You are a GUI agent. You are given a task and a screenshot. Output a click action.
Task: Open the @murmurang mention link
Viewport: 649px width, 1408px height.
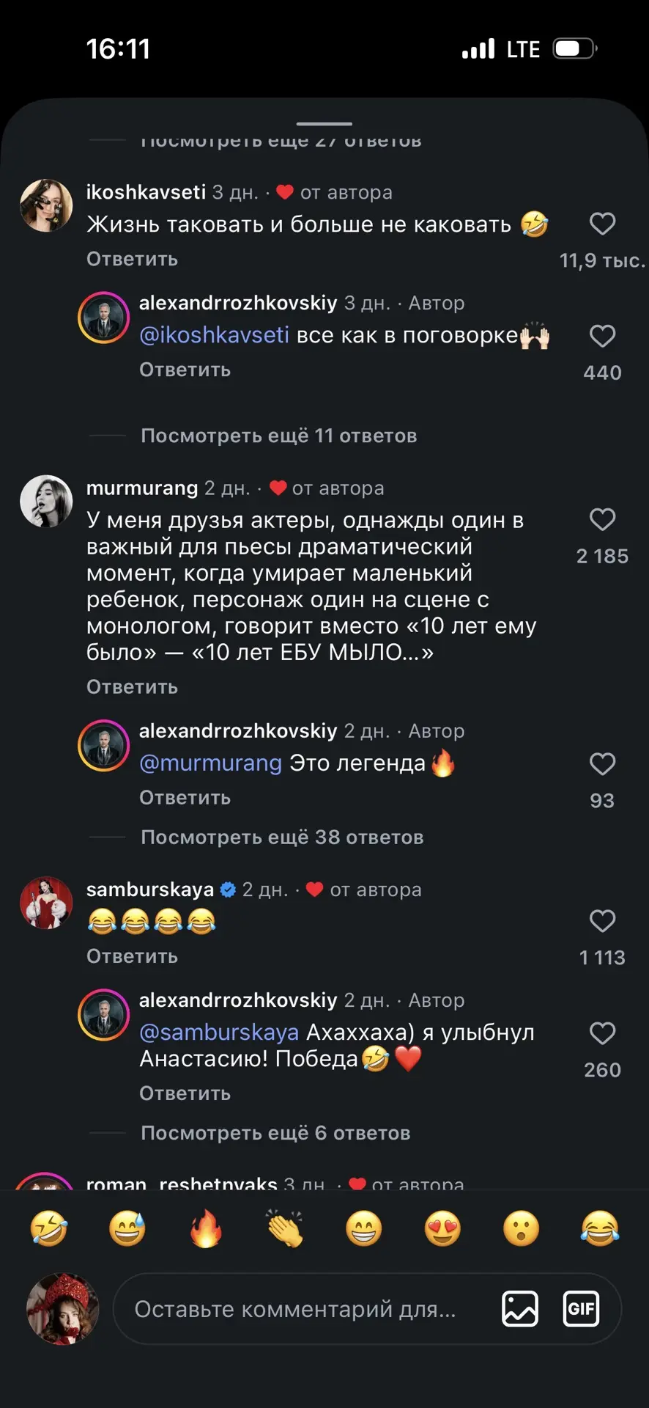(x=211, y=763)
